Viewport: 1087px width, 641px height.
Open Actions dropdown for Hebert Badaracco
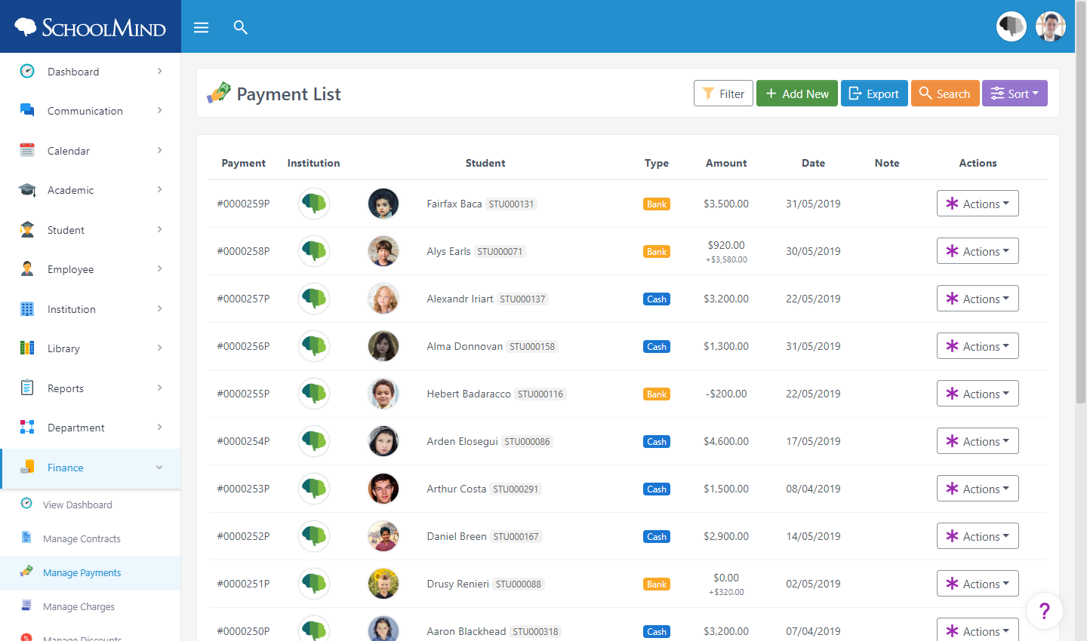pyautogui.click(x=978, y=394)
